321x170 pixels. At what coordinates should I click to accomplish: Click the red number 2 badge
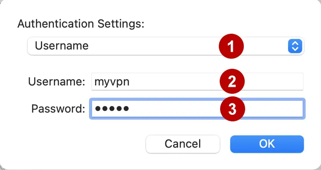pos(232,81)
